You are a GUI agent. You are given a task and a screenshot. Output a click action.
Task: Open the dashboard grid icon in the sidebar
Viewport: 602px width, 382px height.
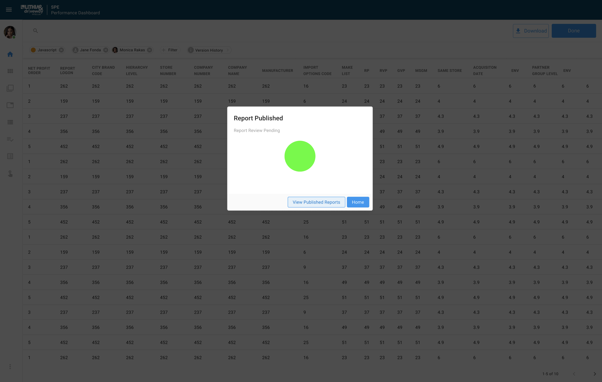[x=10, y=71]
